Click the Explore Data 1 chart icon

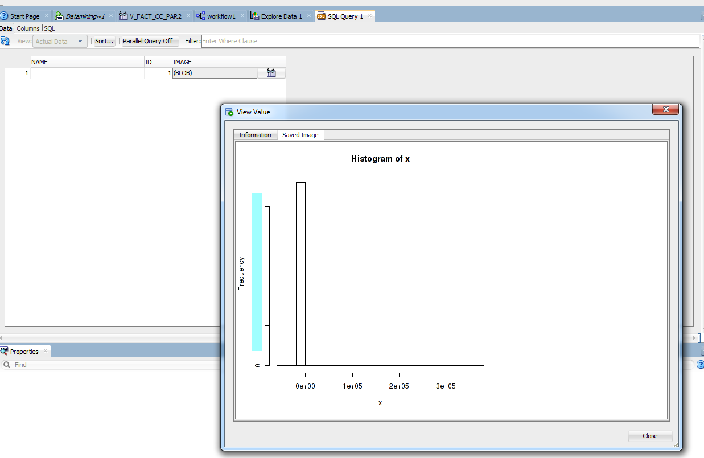click(x=254, y=16)
